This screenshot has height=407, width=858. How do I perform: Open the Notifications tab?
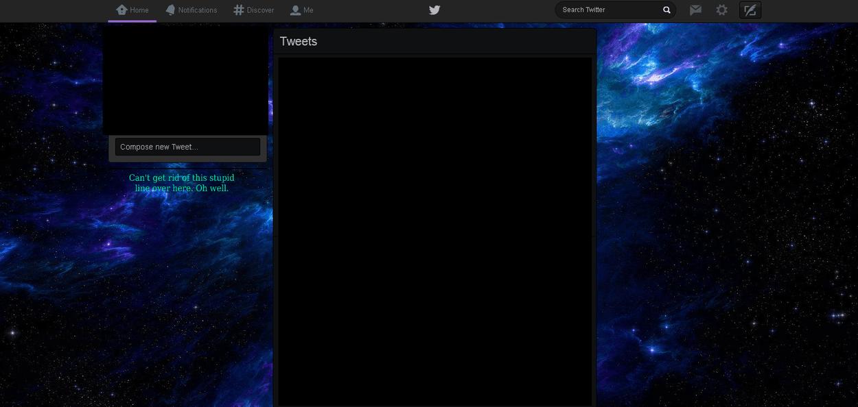tap(191, 10)
